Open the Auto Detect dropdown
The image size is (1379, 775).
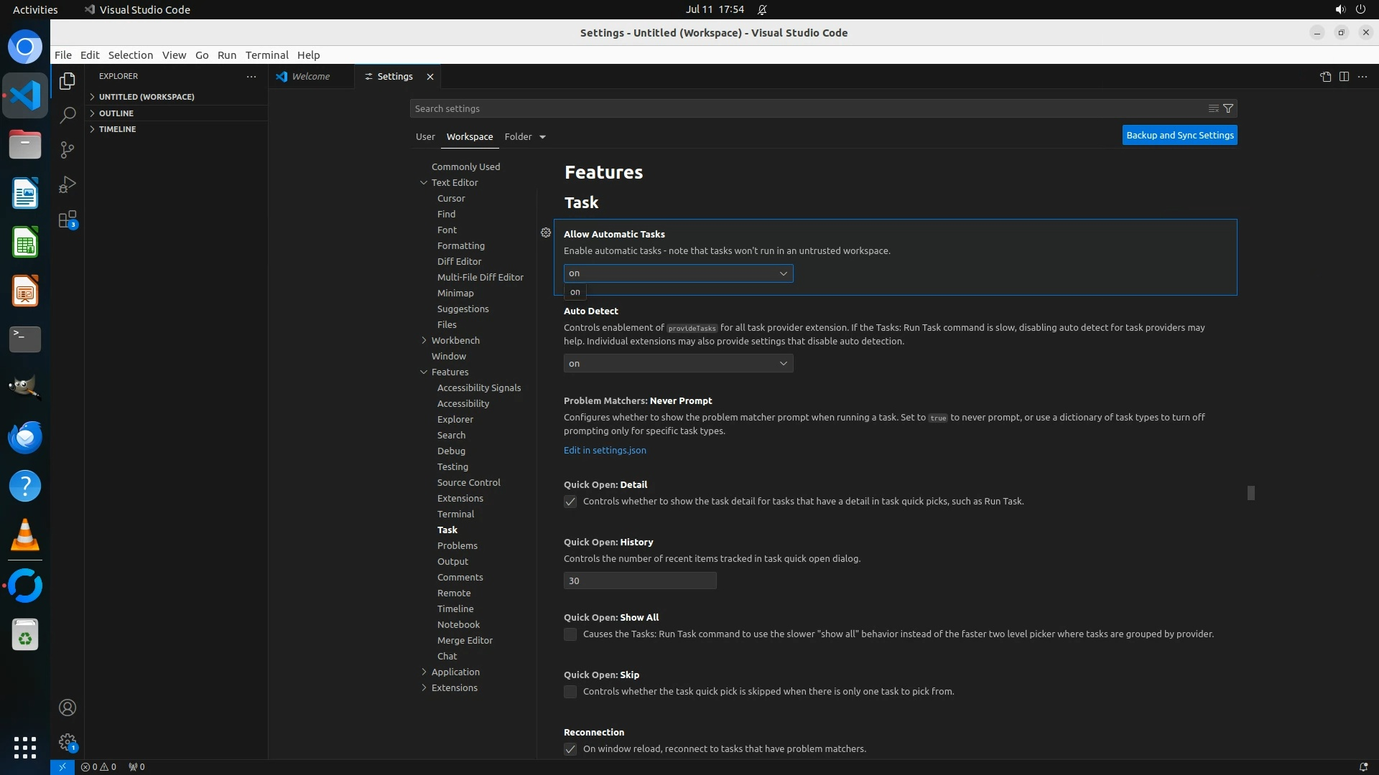[678, 364]
